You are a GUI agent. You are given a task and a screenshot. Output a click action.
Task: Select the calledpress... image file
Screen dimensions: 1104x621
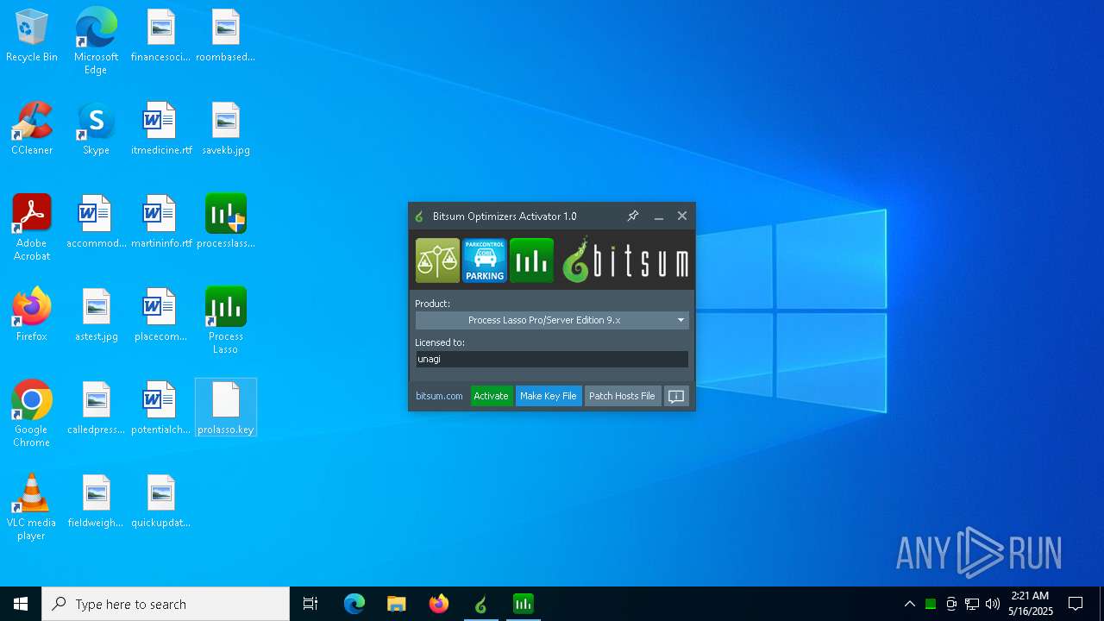(x=97, y=408)
